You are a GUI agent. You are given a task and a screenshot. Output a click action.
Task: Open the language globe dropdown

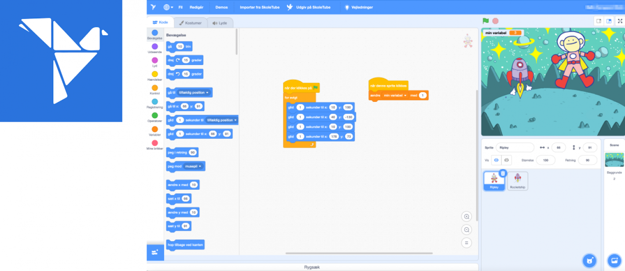pos(168,7)
